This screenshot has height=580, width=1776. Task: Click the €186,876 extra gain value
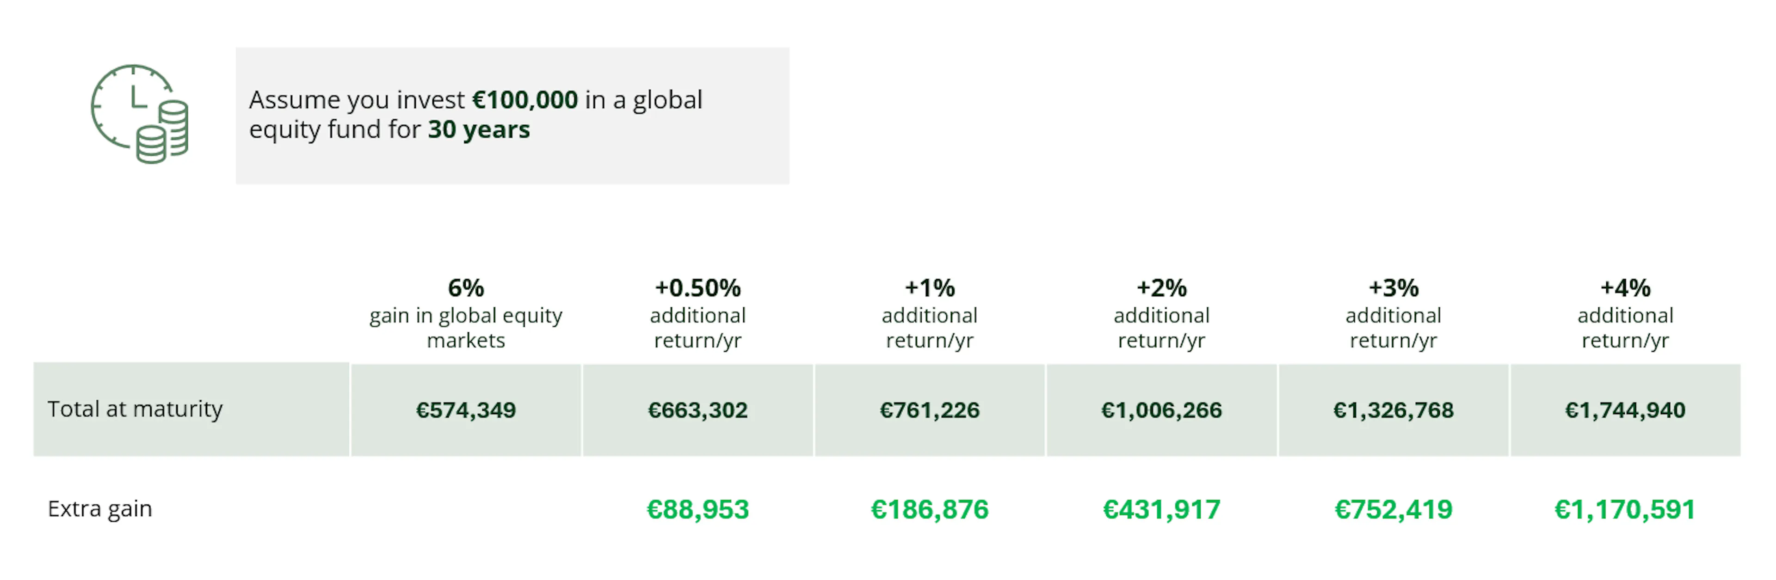[929, 510]
